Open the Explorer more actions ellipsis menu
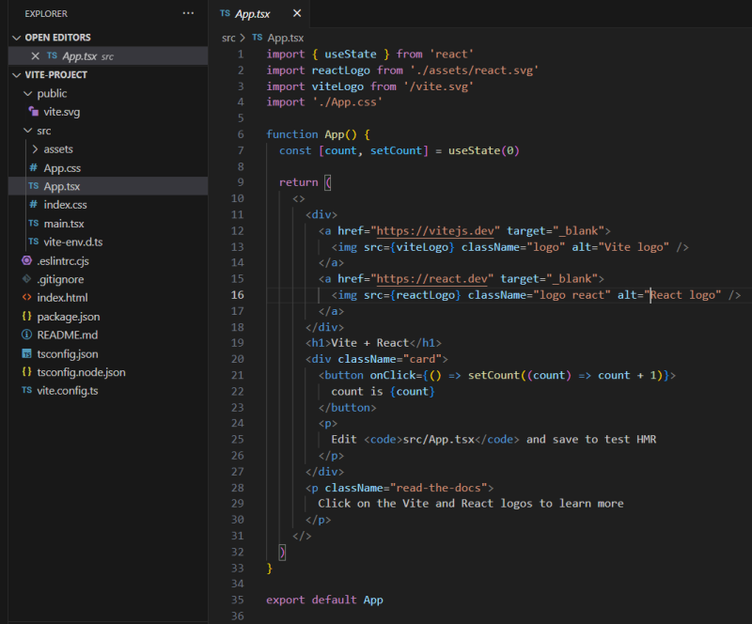The width and height of the screenshot is (752, 624). [188, 14]
